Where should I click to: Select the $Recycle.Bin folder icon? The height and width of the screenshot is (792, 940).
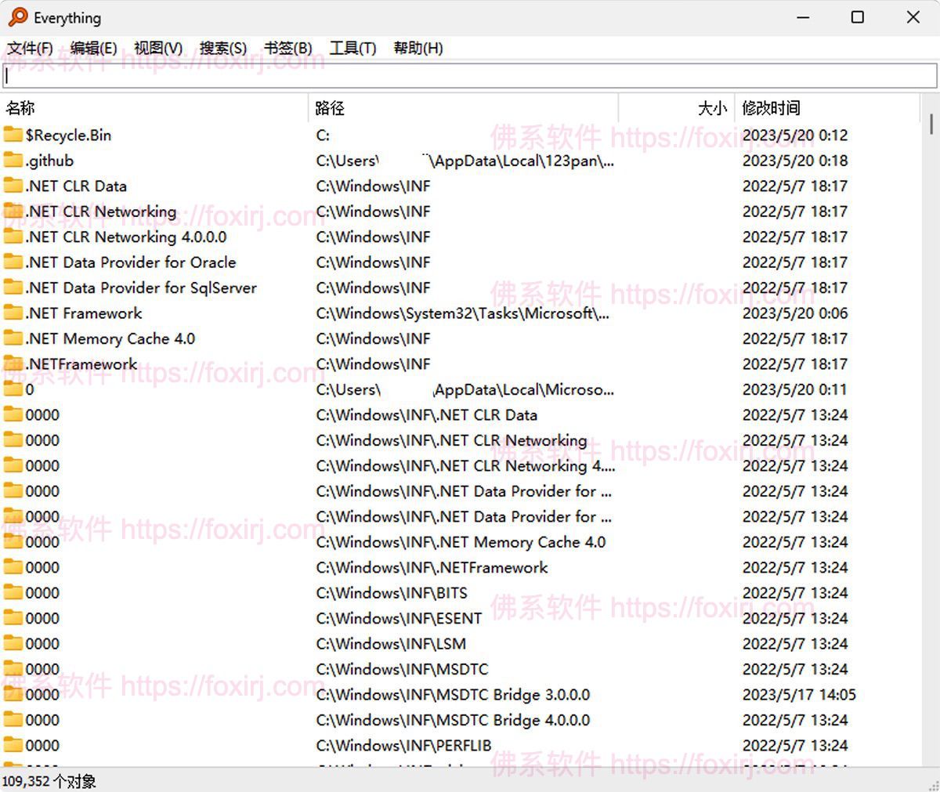(13, 135)
